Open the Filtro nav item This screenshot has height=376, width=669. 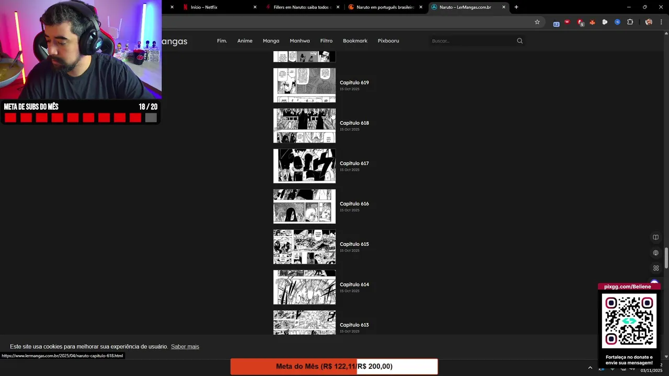(x=326, y=41)
